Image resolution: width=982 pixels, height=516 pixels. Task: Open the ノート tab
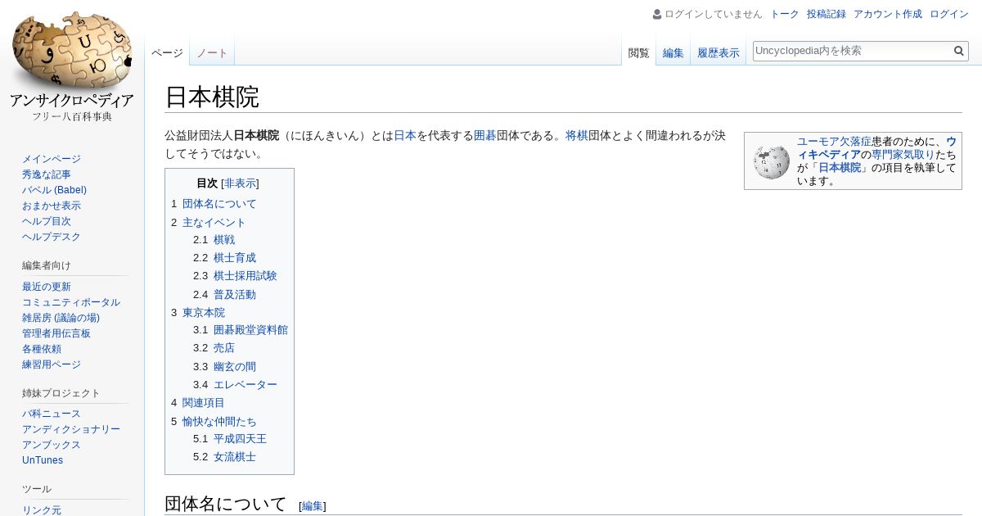212,52
